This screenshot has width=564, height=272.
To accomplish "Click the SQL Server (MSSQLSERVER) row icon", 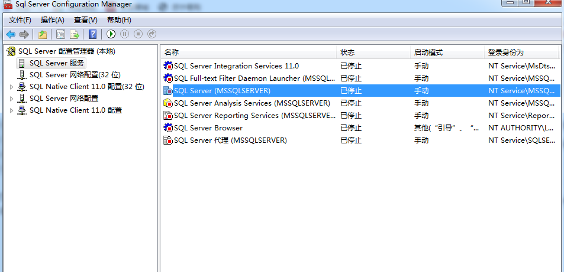I will [x=168, y=91].
